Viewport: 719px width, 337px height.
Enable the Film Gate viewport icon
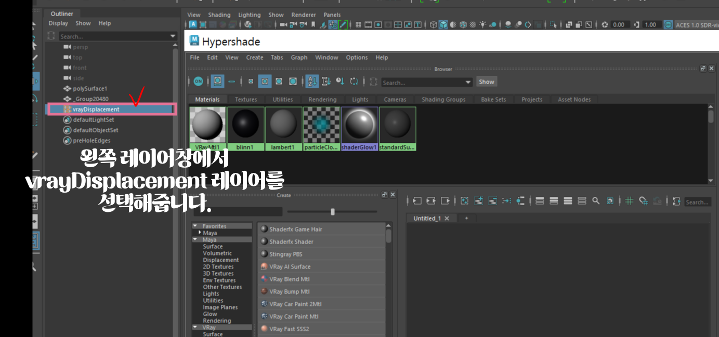pyautogui.click(x=368, y=24)
